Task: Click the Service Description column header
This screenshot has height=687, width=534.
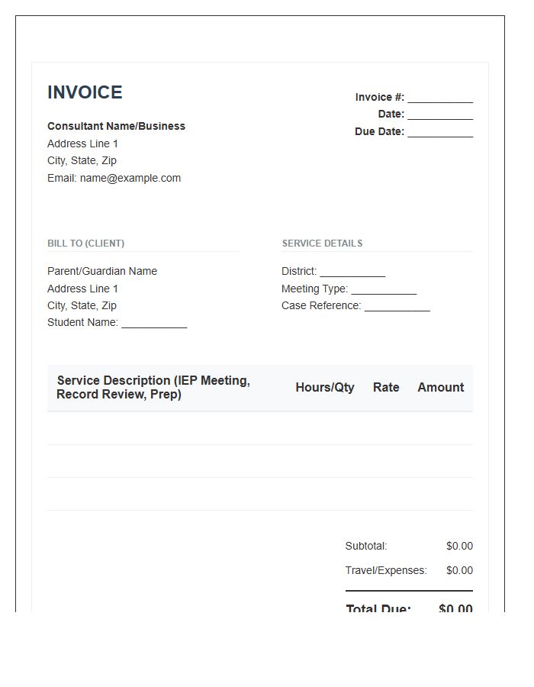Action: (x=153, y=387)
